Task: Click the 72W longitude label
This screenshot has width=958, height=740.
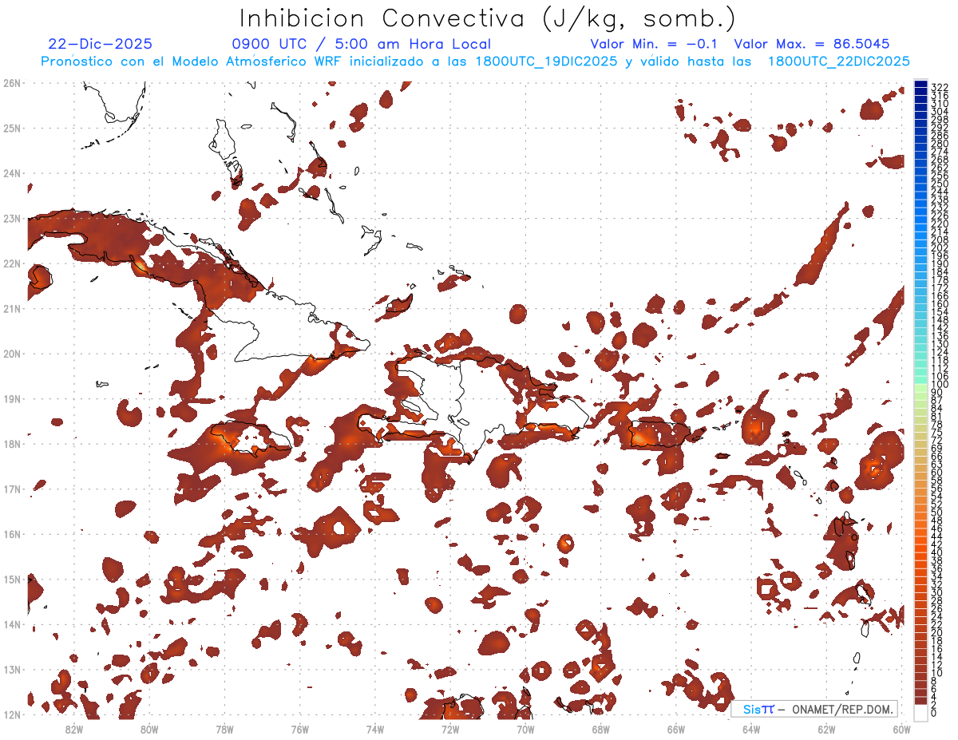Action: point(450,728)
